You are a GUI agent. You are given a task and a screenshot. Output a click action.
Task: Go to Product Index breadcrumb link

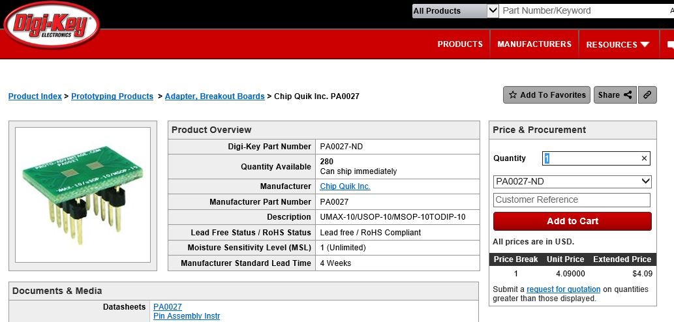35,96
